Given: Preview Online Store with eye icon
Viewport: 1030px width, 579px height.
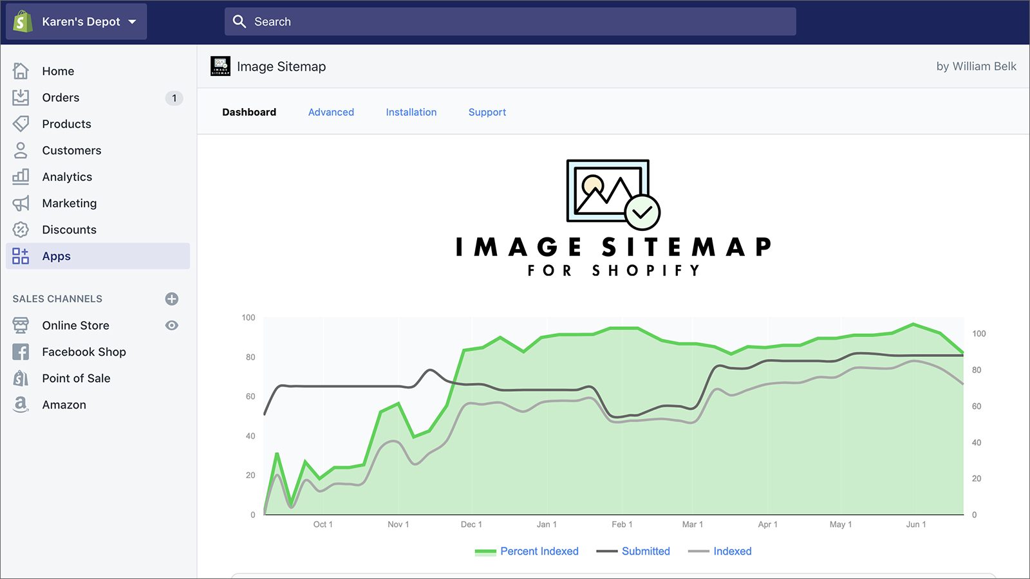Looking at the screenshot, I should [171, 326].
